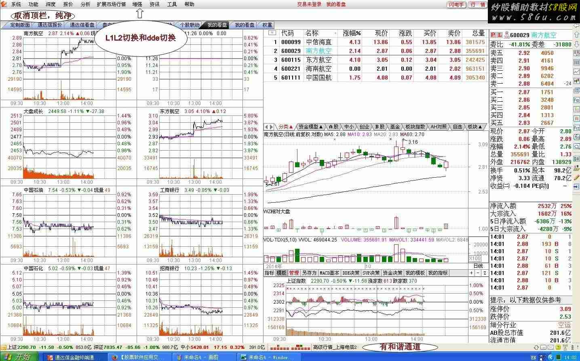Sort the list by 涨幅% column
Screen dimensions: 580x361
tap(352, 33)
